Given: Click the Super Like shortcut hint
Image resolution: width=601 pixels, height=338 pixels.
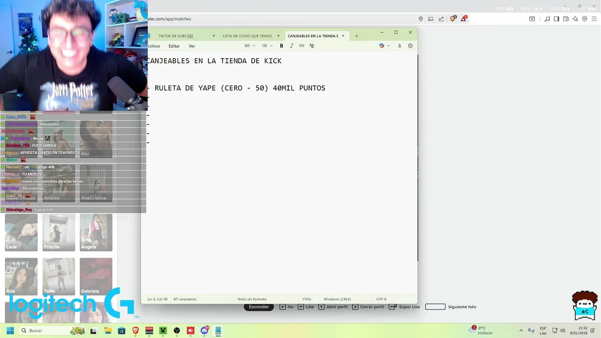Looking at the screenshot, I should pyautogui.click(x=404, y=307).
